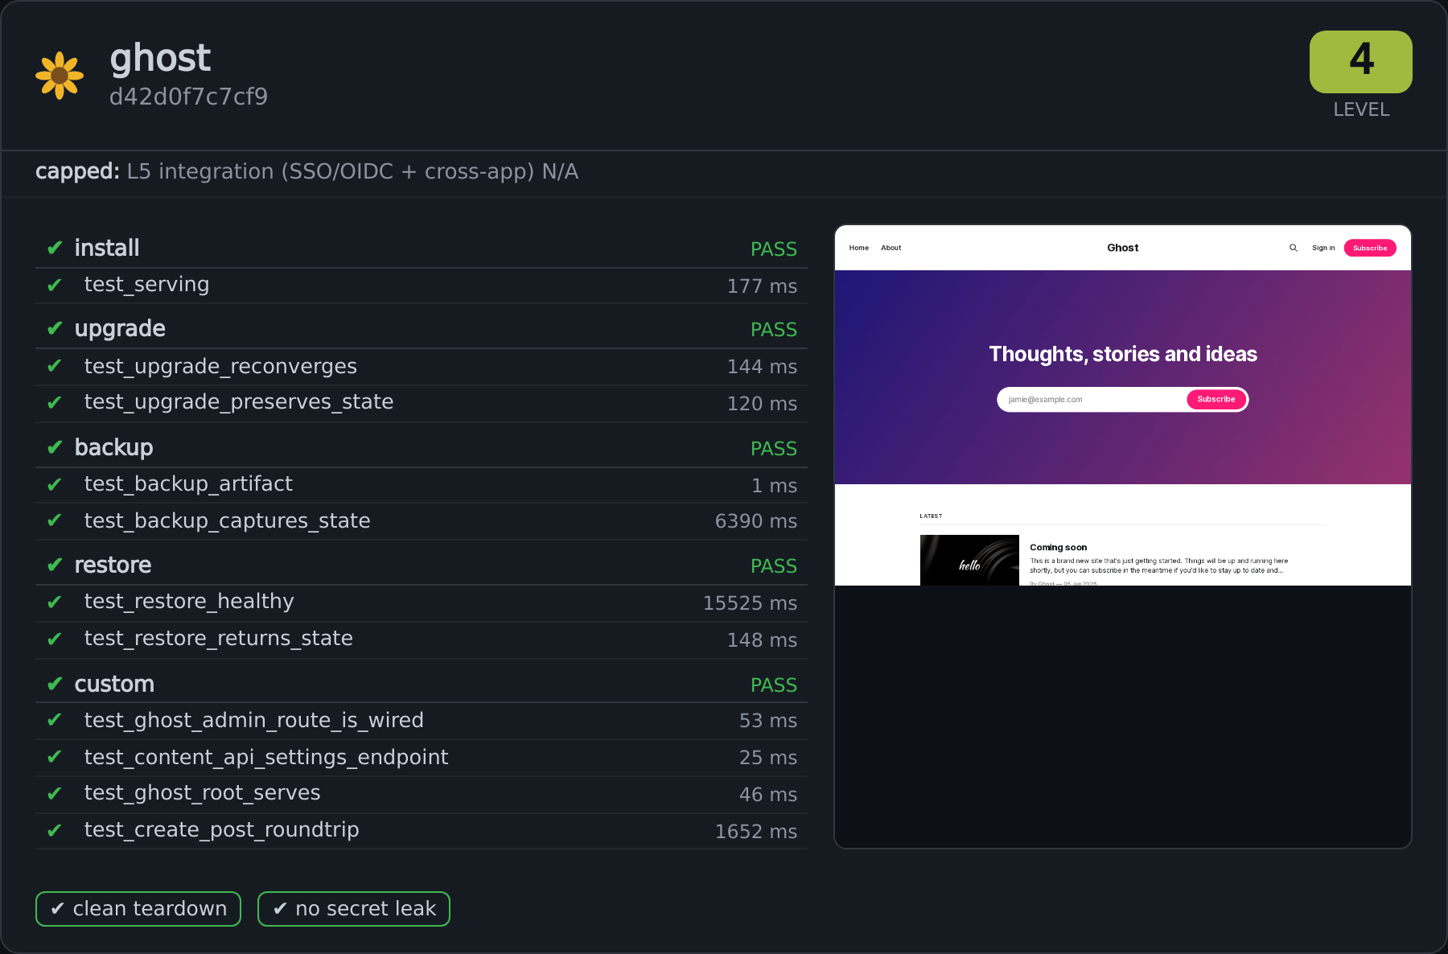Click the upgrade stage heading
The width and height of the screenshot is (1448, 954).
tap(120, 328)
